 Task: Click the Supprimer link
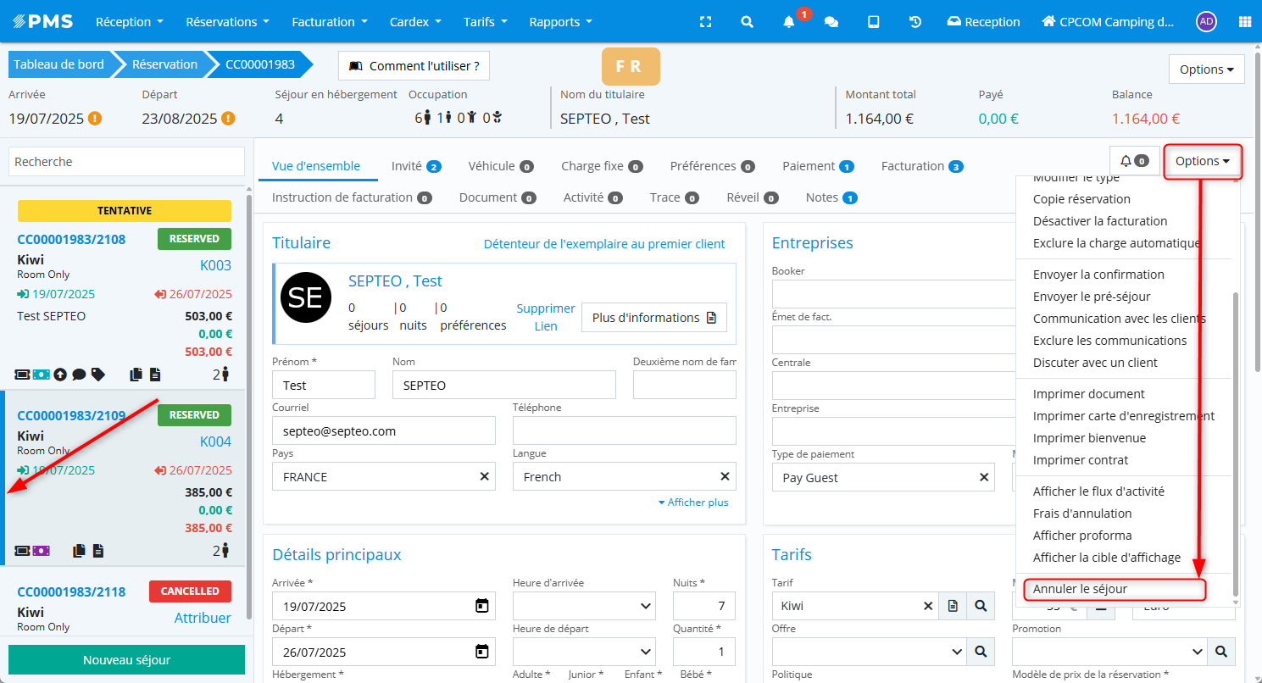tap(546, 308)
